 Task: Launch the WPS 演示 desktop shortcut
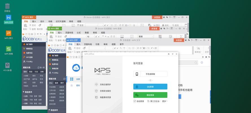[8, 35]
